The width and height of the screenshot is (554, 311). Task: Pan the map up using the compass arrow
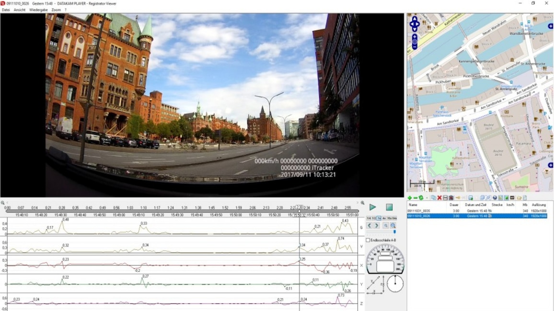[x=414, y=18]
